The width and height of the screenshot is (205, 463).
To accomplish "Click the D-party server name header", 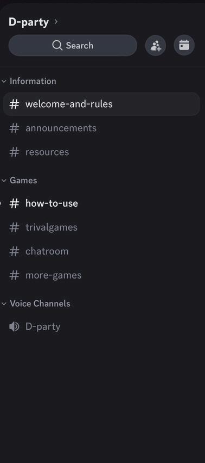I will [x=29, y=22].
